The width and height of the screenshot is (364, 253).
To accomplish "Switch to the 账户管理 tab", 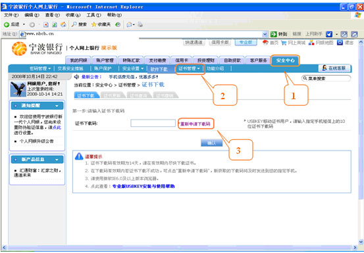I will (x=105, y=60).
